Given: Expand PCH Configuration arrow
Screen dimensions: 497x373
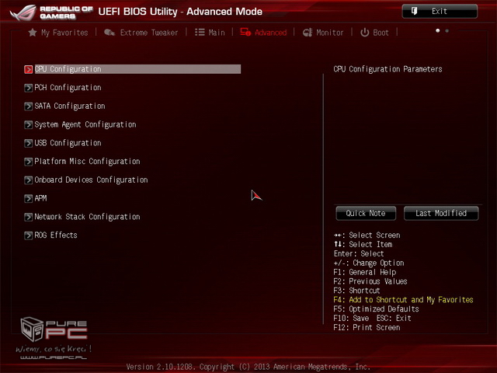Looking at the screenshot, I should [x=28, y=88].
